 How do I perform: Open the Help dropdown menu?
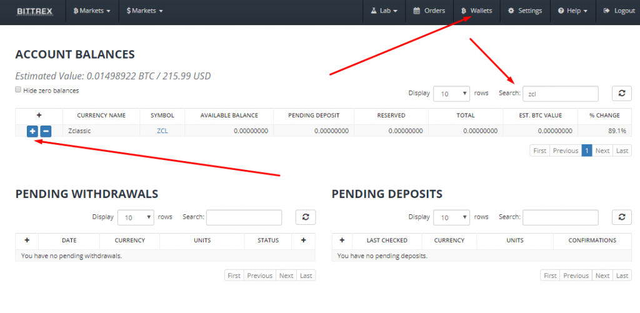(572, 11)
